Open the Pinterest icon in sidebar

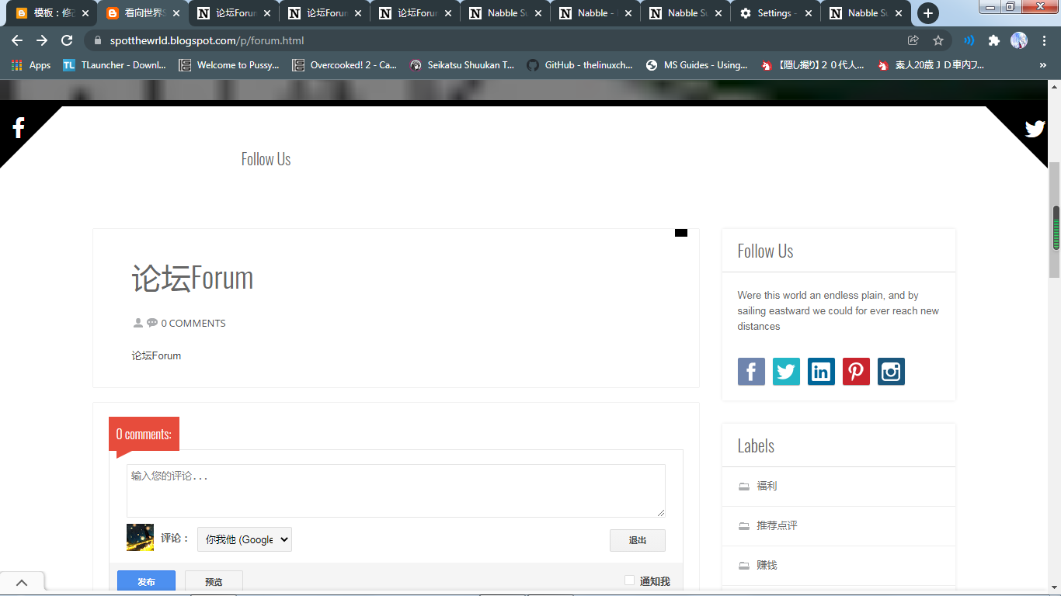pyautogui.click(x=856, y=372)
